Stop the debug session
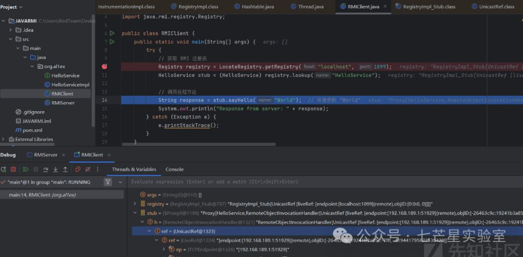The image size is (523, 257). (x=13, y=170)
